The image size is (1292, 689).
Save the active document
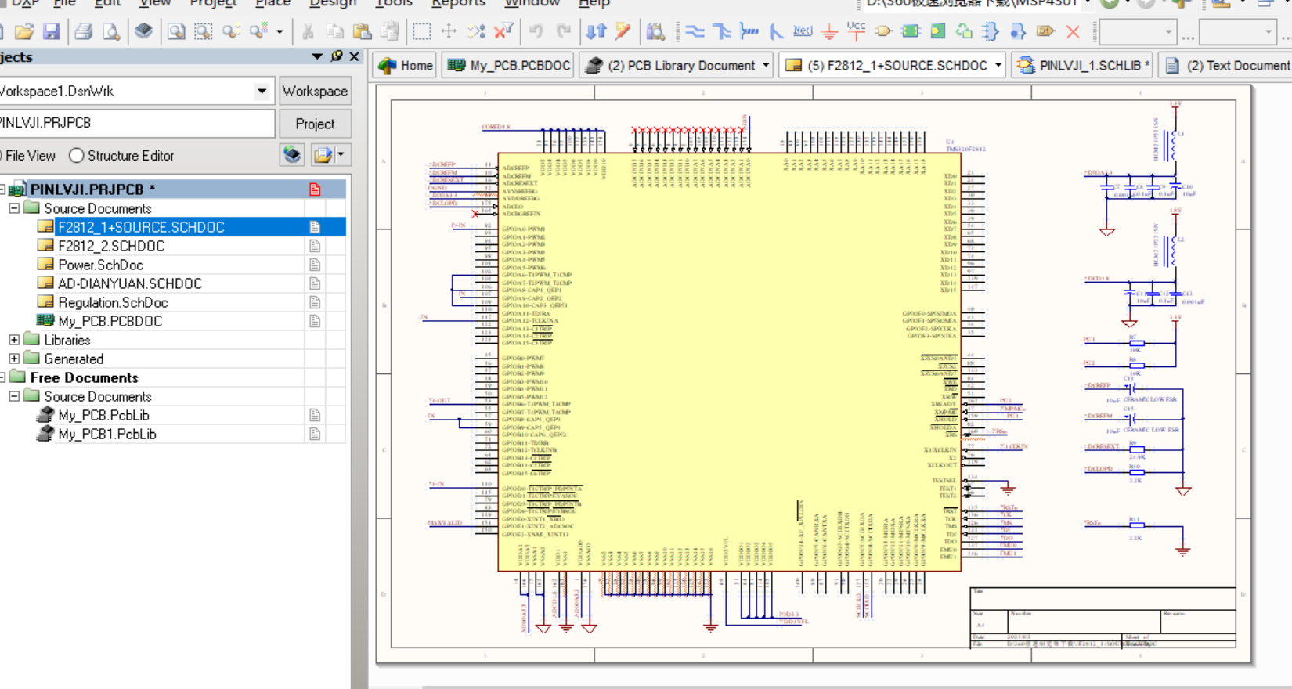[x=51, y=32]
